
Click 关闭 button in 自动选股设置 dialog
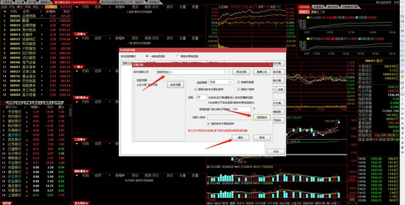coord(276,152)
